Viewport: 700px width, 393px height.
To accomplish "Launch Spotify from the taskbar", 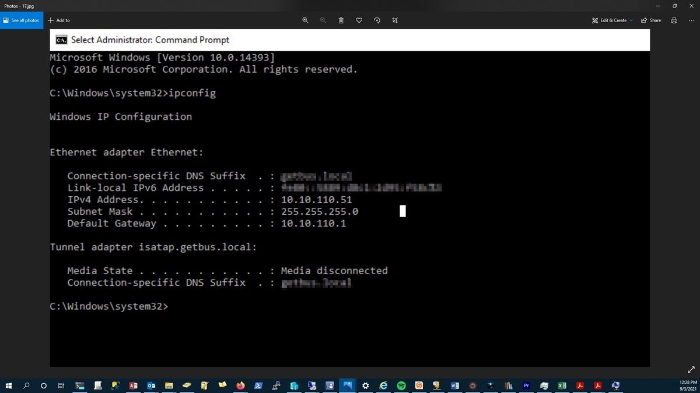I will [401, 385].
